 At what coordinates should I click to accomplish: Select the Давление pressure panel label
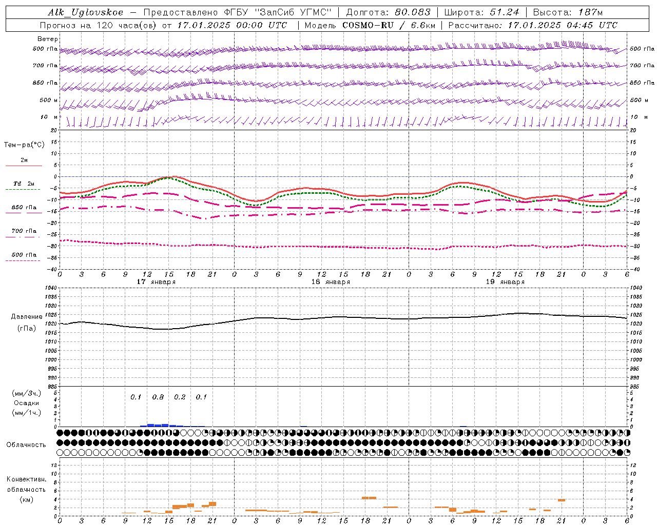(x=27, y=317)
